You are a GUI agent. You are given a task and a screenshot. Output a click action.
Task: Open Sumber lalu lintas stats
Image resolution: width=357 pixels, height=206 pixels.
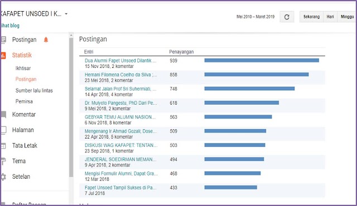click(34, 90)
